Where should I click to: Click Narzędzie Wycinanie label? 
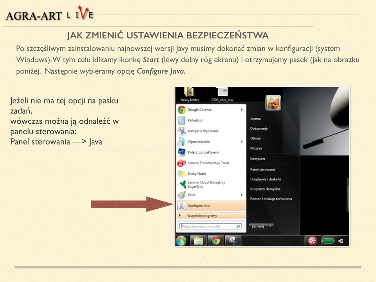point(203,131)
